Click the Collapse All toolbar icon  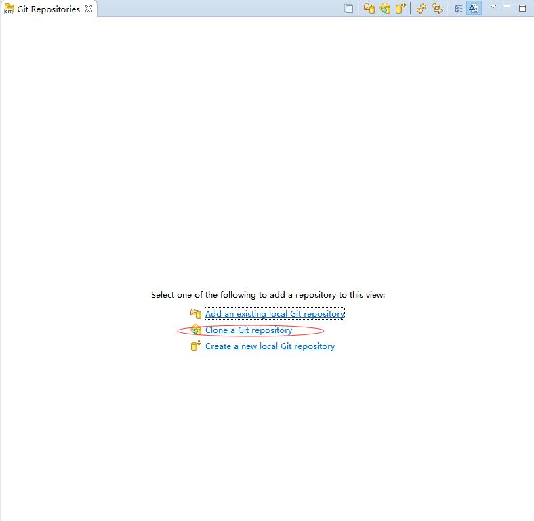[x=349, y=9]
